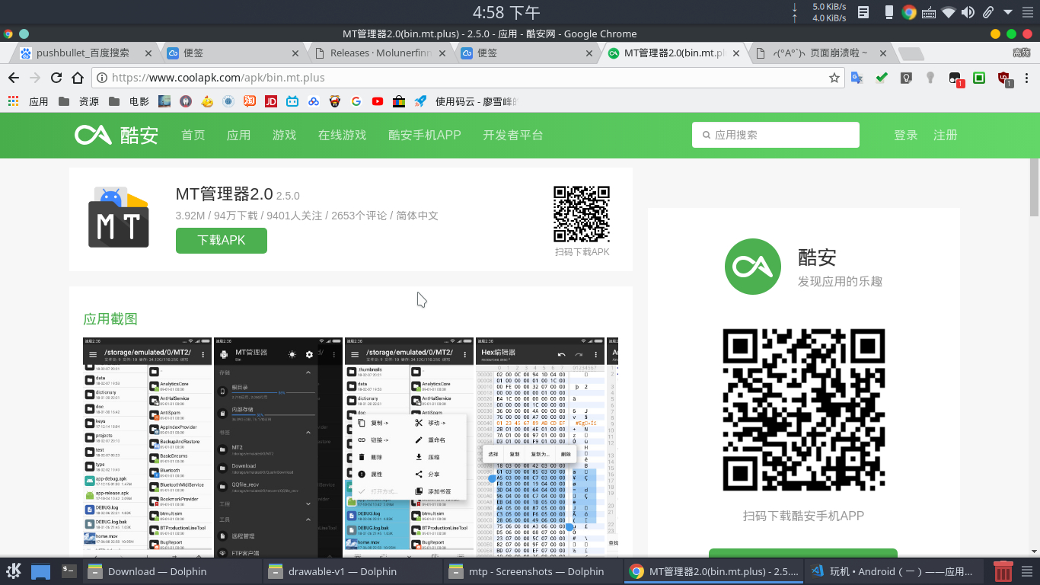
Task: Open the Hex编辑器 screenshot thumbnail
Action: (x=541, y=446)
